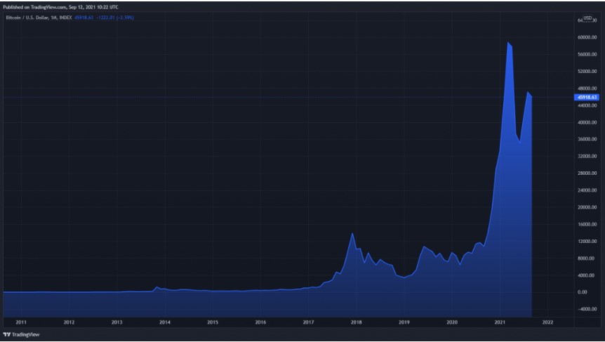Viewport: 605px width, 342px height.
Task: Select the 2020 label on the time axis
Action: 452,322
